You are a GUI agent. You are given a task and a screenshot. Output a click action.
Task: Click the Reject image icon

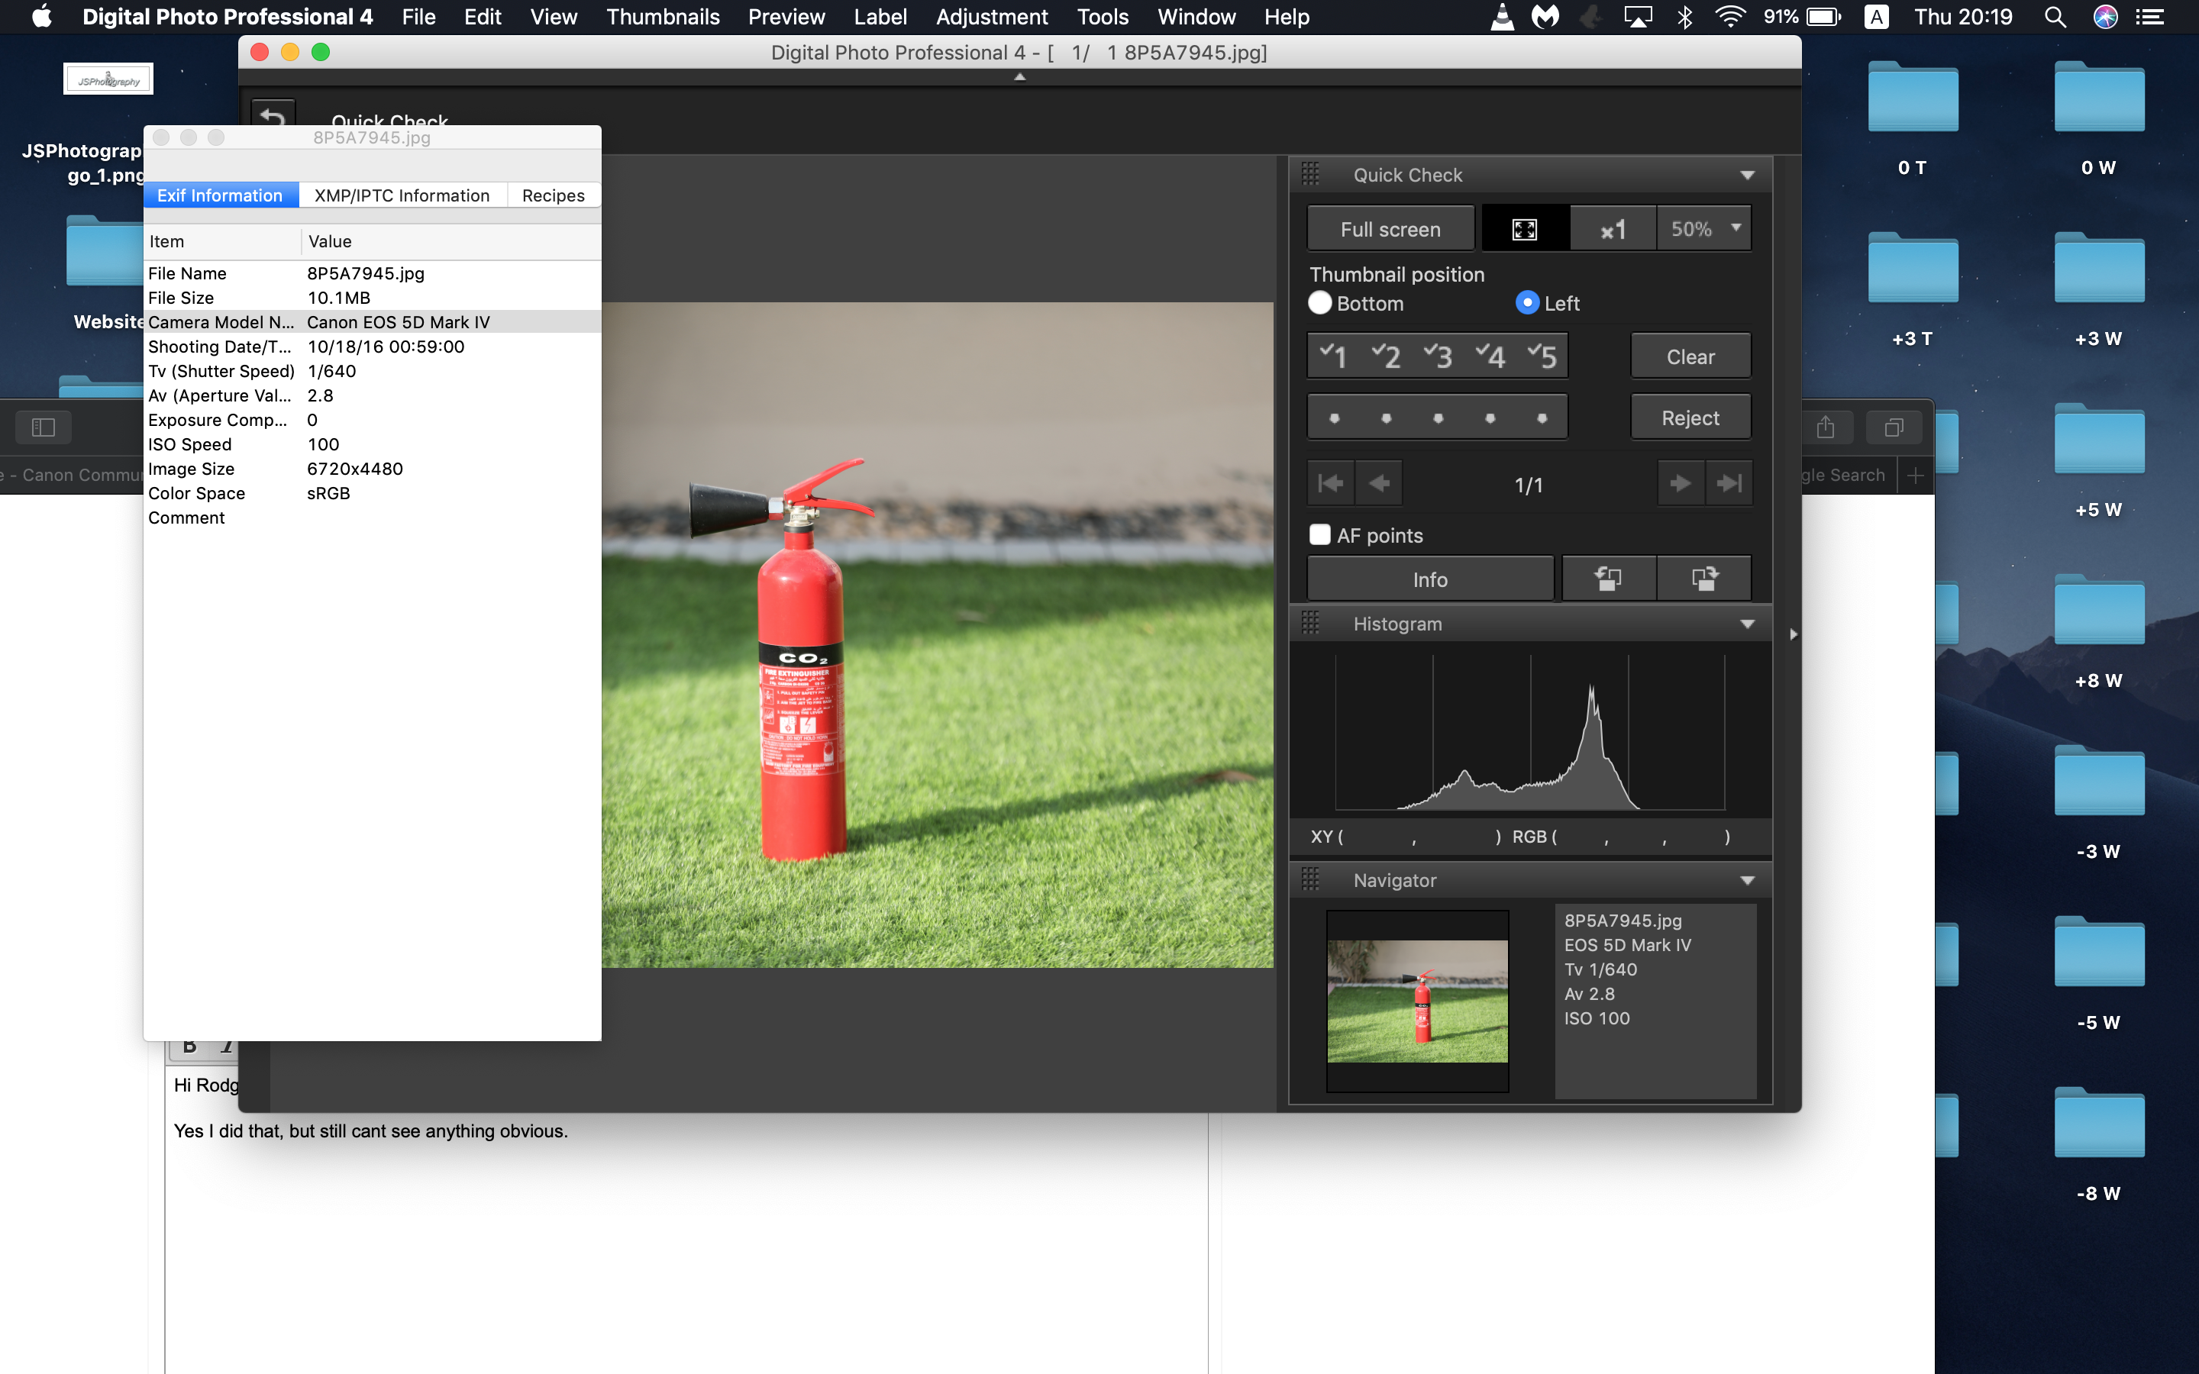click(x=1690, y=418)
